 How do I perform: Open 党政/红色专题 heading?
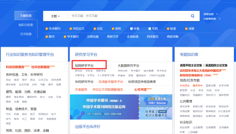190,80
